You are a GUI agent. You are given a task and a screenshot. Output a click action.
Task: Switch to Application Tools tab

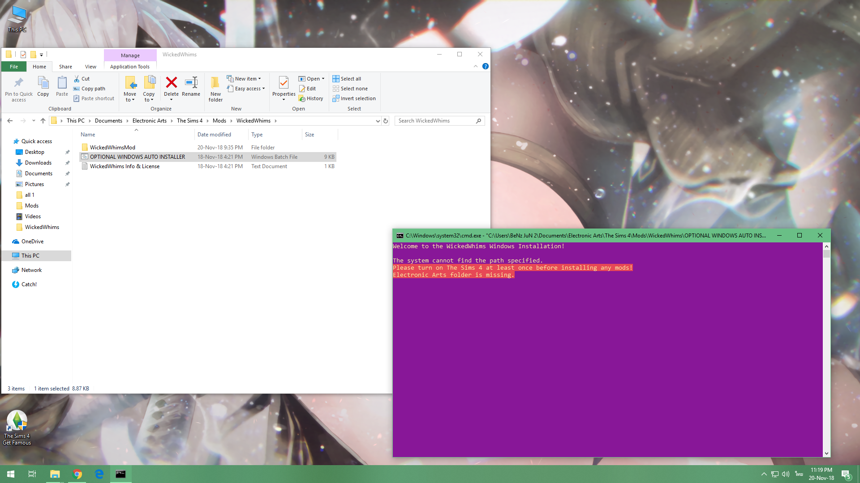(130, 67)
